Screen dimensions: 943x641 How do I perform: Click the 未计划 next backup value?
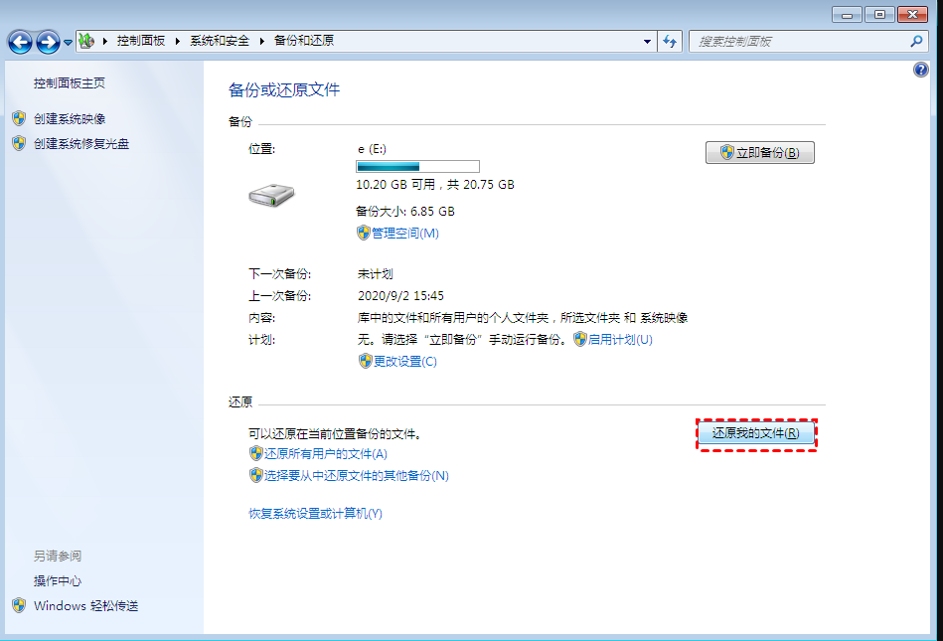[376, 274]
